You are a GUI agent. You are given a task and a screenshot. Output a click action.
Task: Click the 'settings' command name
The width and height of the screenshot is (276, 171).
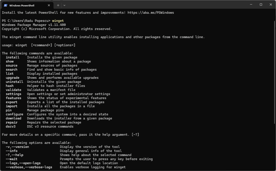point(13,94)
